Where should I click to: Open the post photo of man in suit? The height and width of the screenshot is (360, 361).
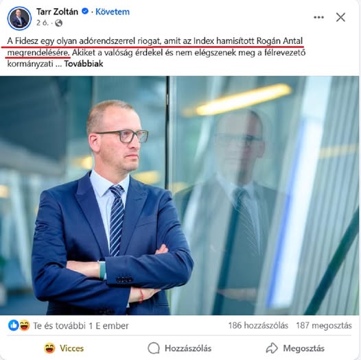click(x=179, y=195)
